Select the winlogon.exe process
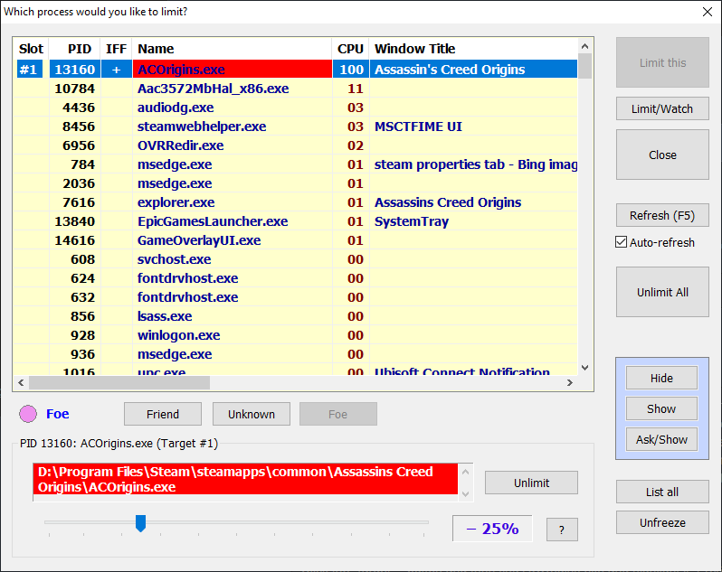This screenshot has height=572, width=722. 295,335
